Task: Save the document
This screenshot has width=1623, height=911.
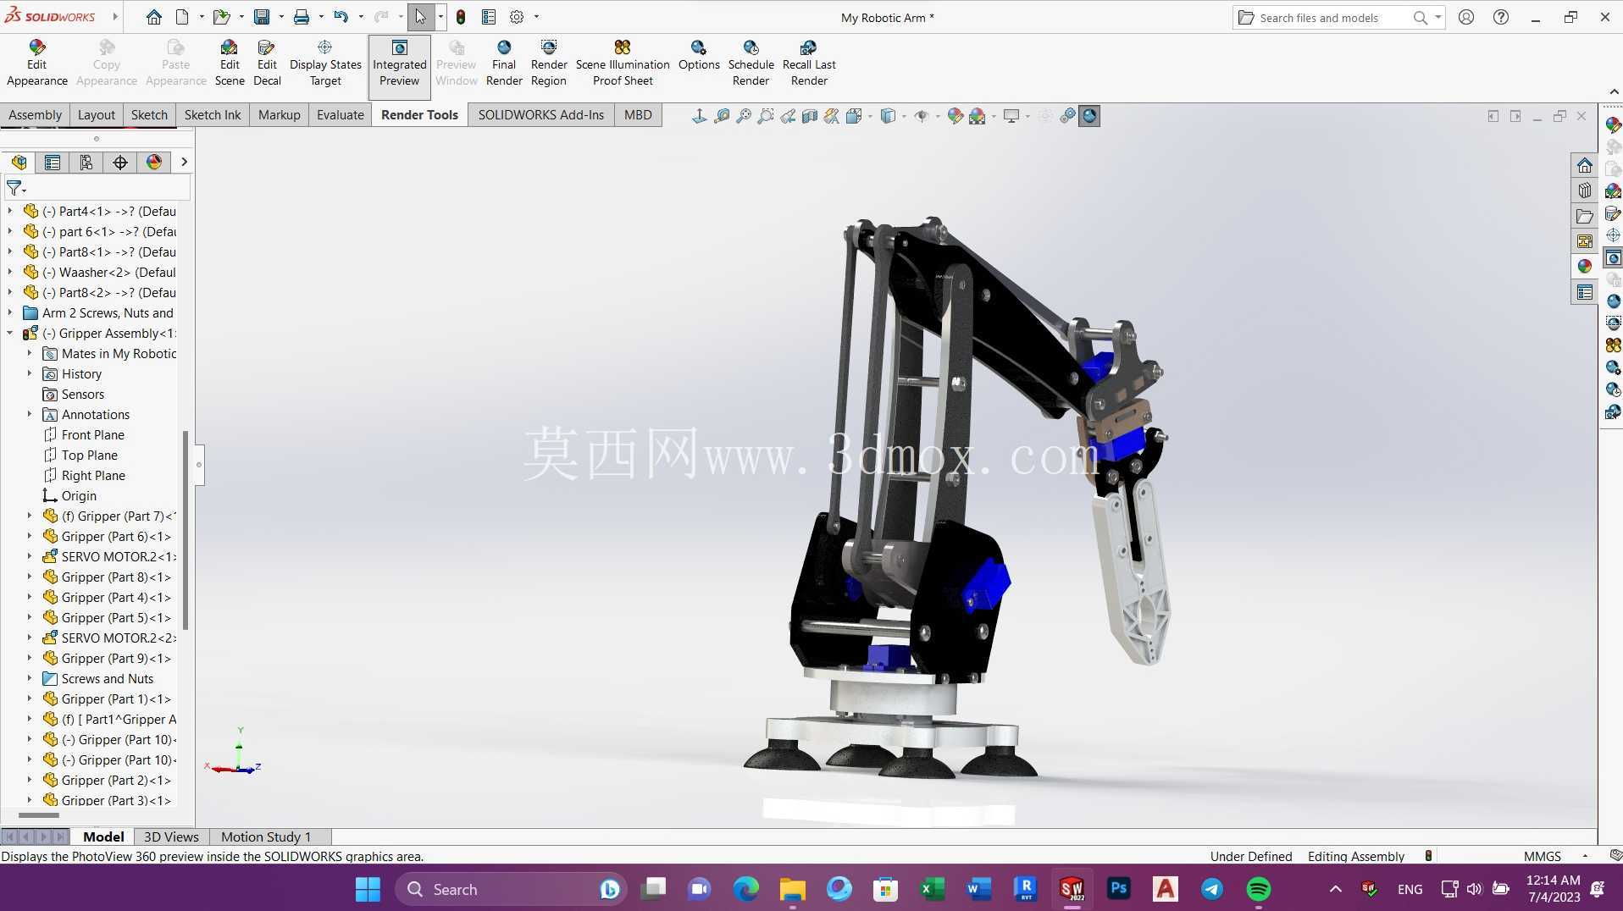Action: pos(262,17)
